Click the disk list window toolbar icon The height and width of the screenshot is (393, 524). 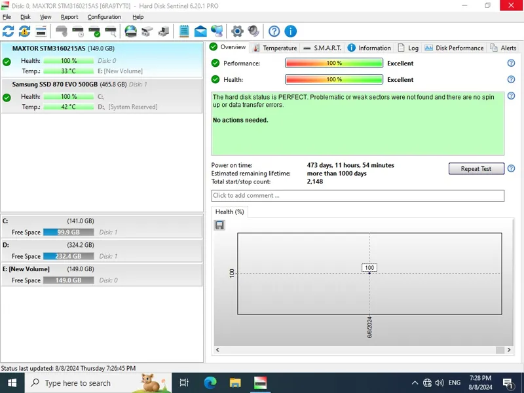click(41, 31)
